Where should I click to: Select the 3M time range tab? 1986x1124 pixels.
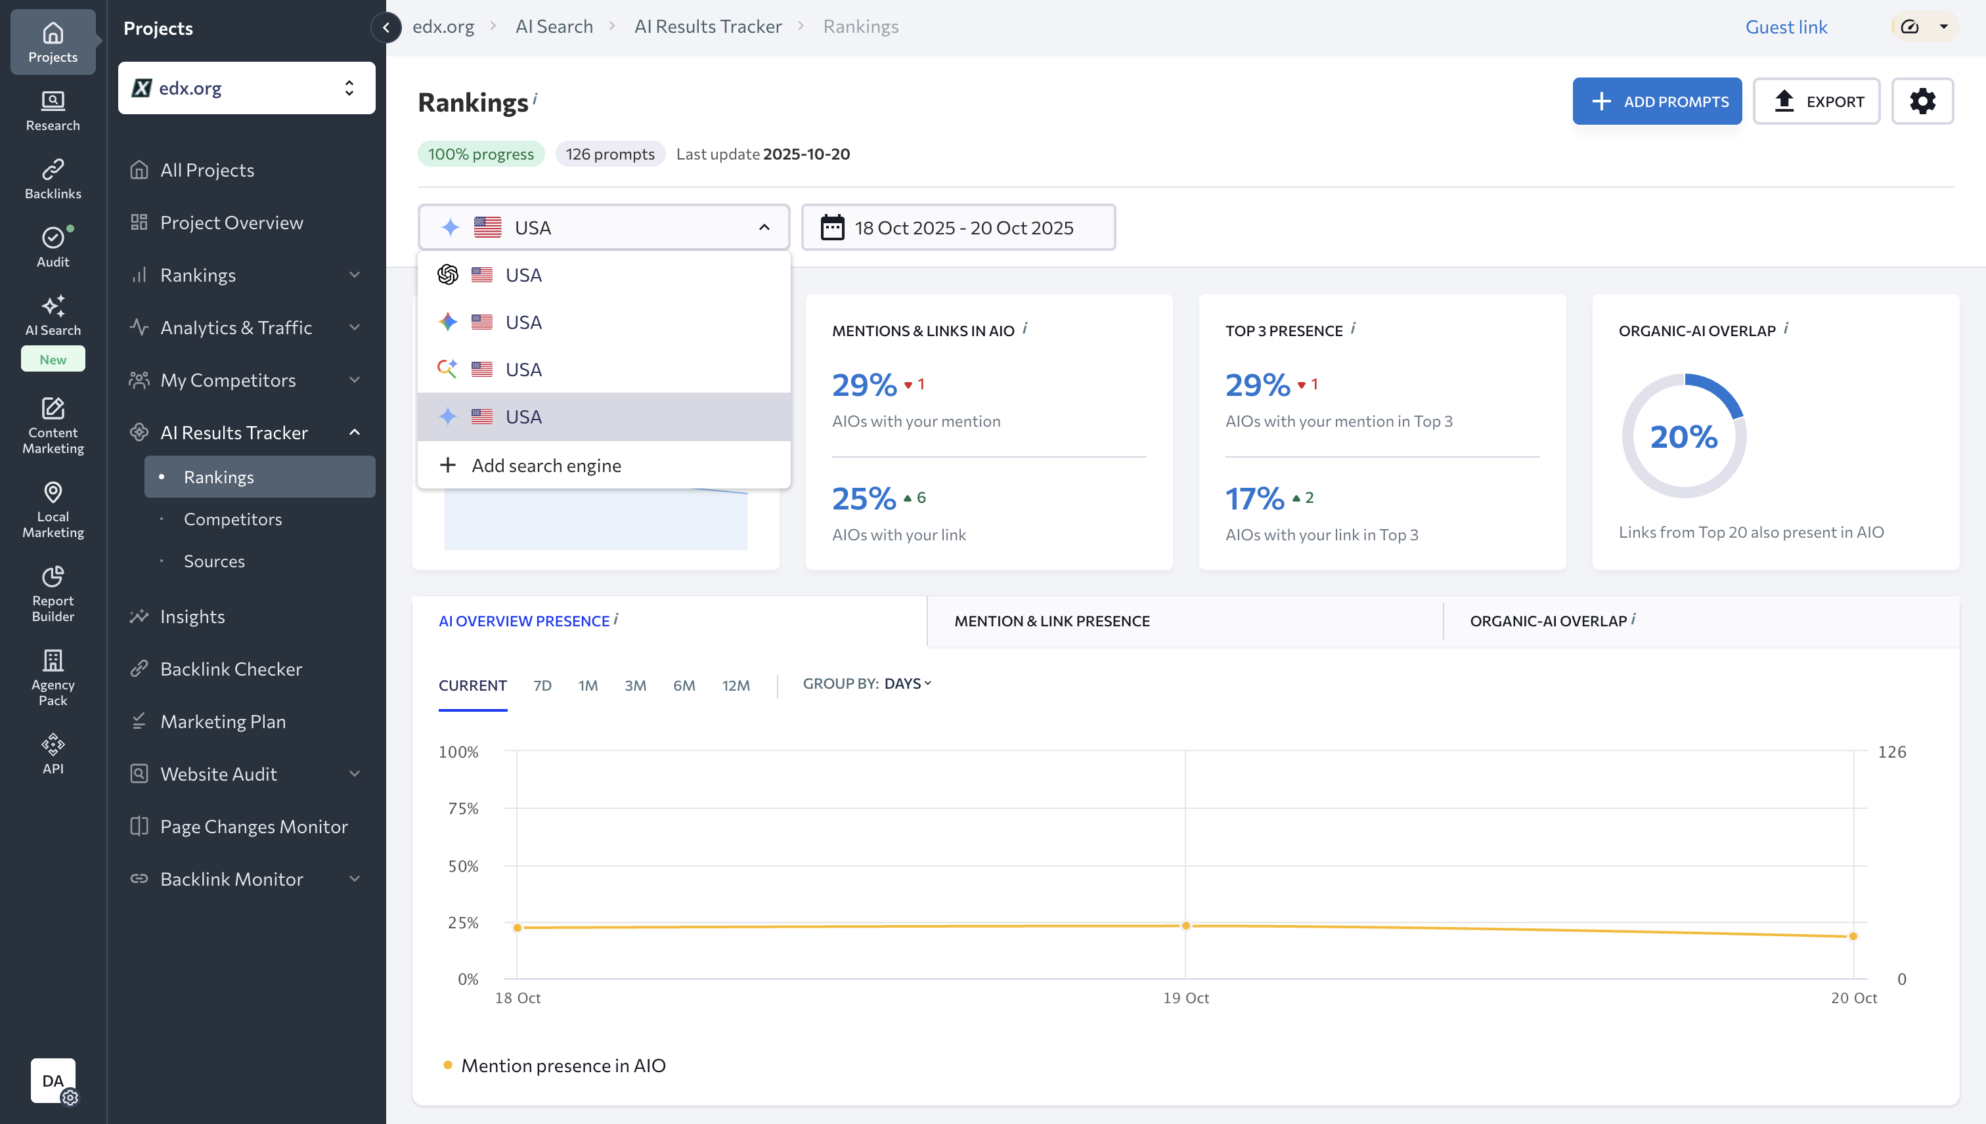[634, 685]
